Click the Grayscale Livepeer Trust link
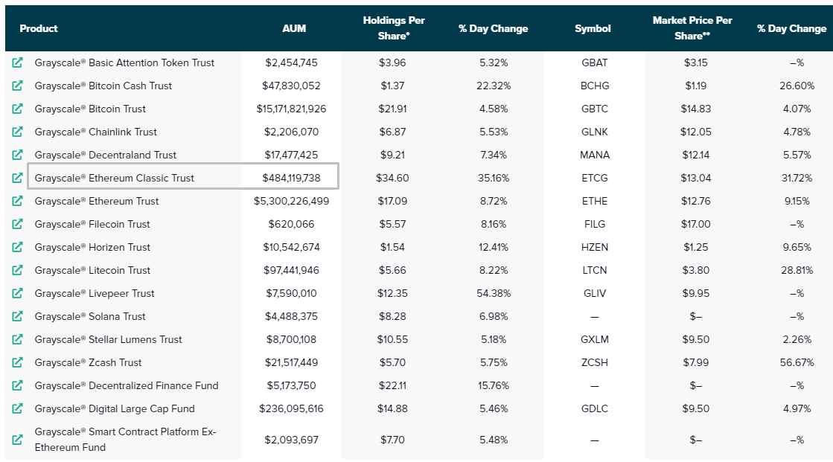The width and height of the screenshot is (833, 462). click(95, 294)
